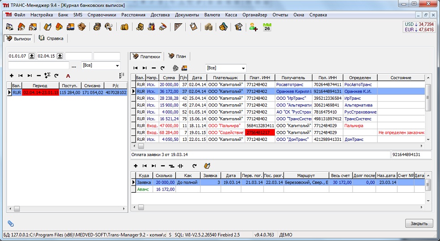Click the add user icon with plus
The height and width of the screenshot is (241, 440).
(253, 27)
